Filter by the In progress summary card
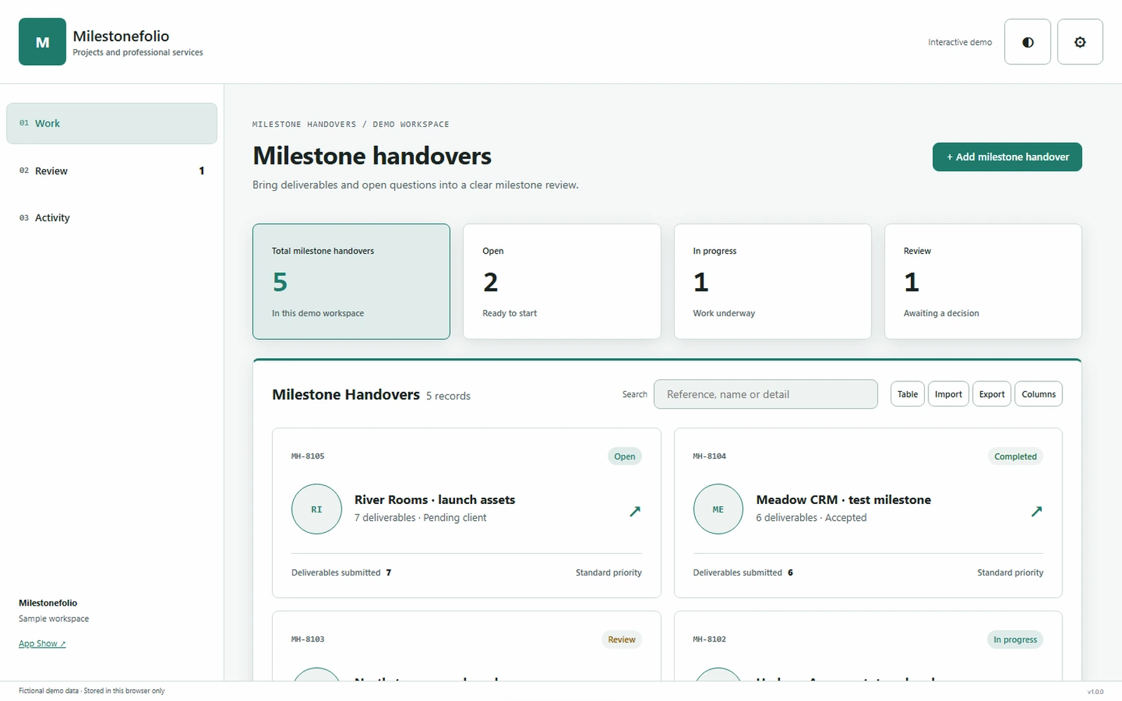 (x=773, y=282)
